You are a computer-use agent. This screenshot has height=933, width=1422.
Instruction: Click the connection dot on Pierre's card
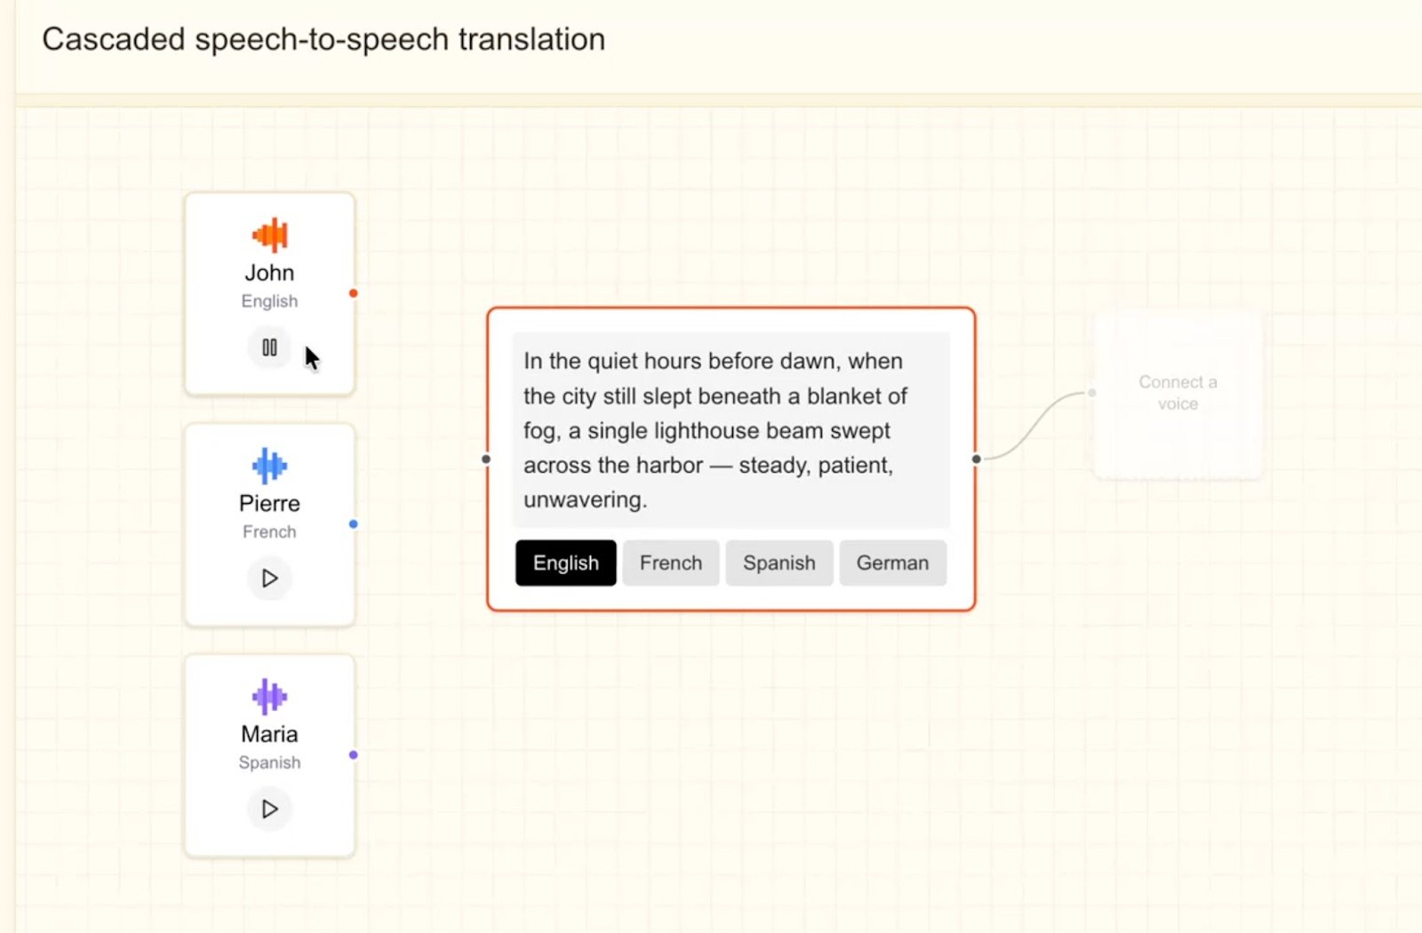[353, 524]
